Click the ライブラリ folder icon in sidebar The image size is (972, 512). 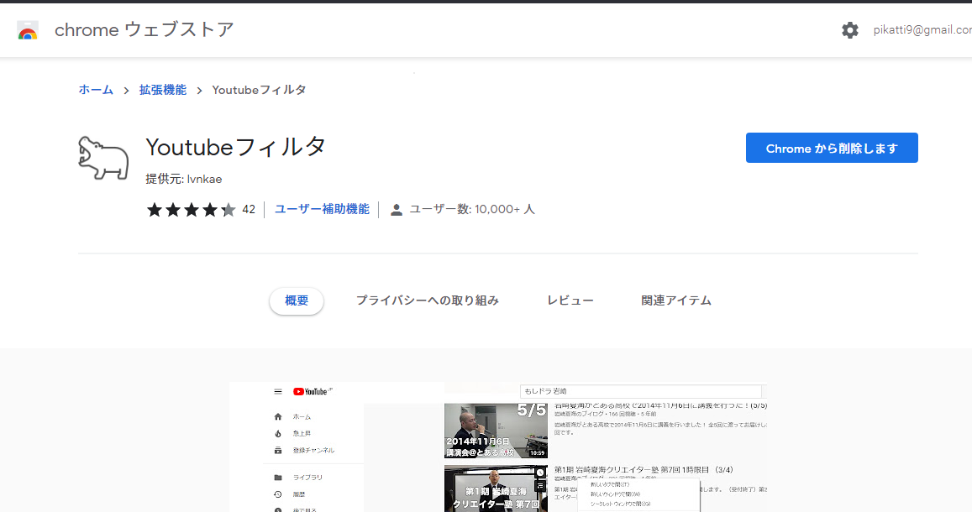(x=278, y=478)
